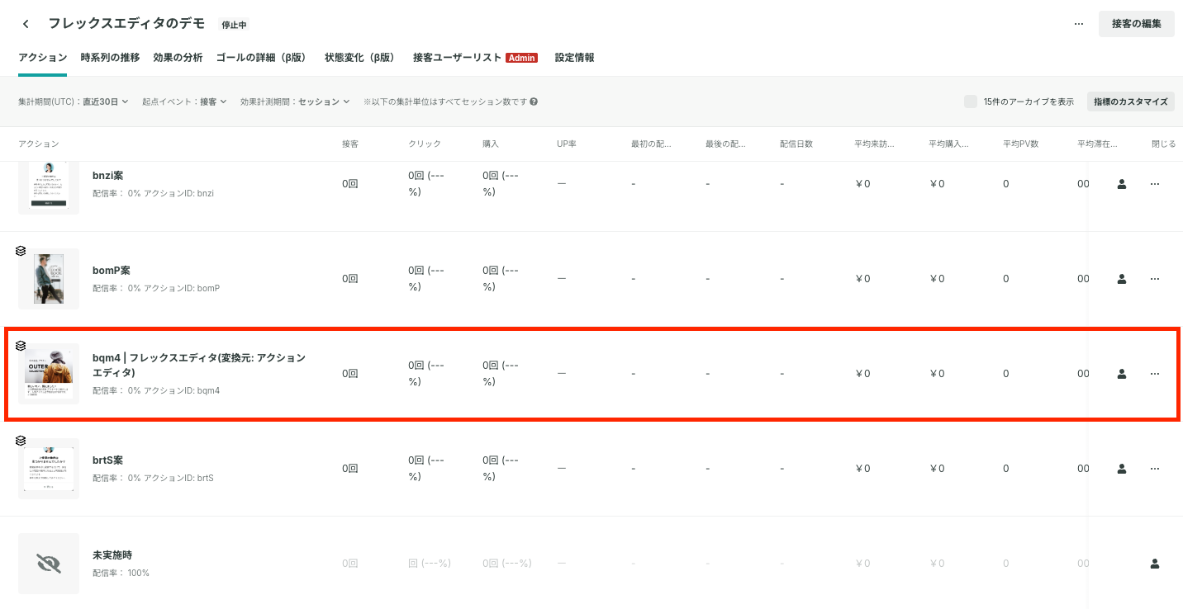
Task: Click the person icon in 未実施時 row
Action: [1155, 564]
